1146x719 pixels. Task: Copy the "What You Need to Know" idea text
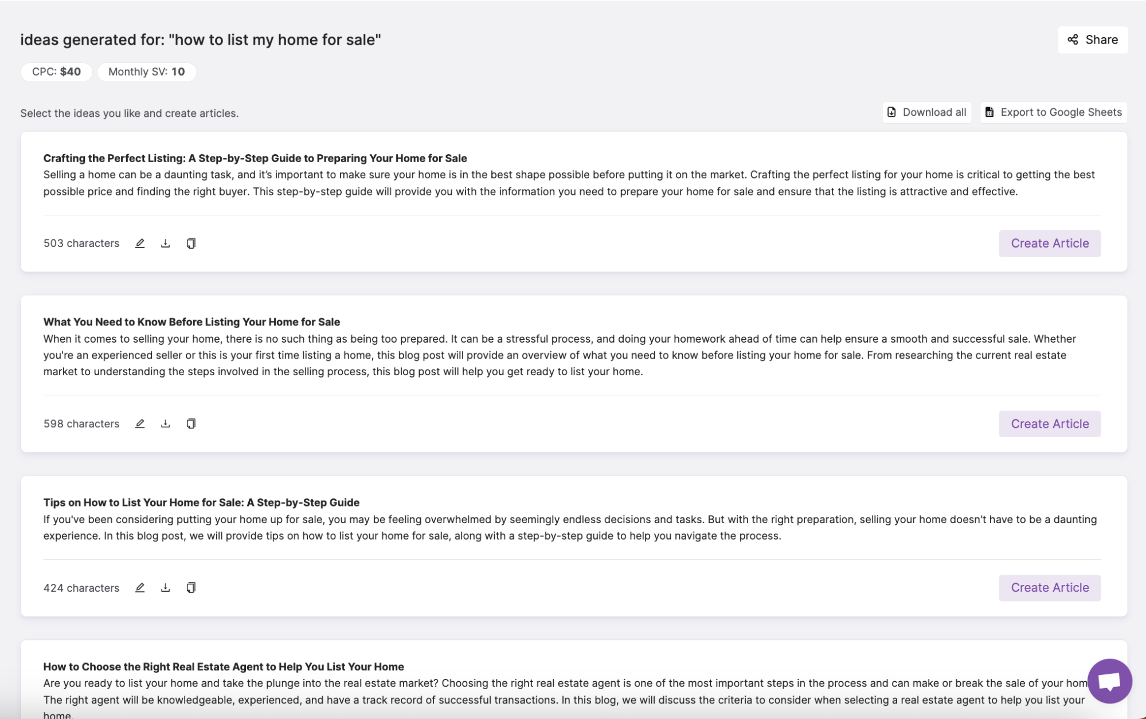[x=190, y=423]
